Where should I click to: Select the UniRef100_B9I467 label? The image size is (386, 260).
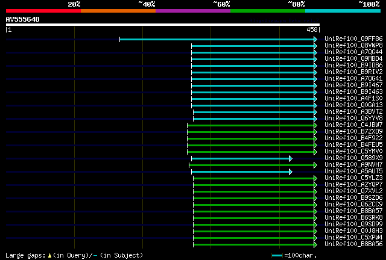tap(353, 85)
